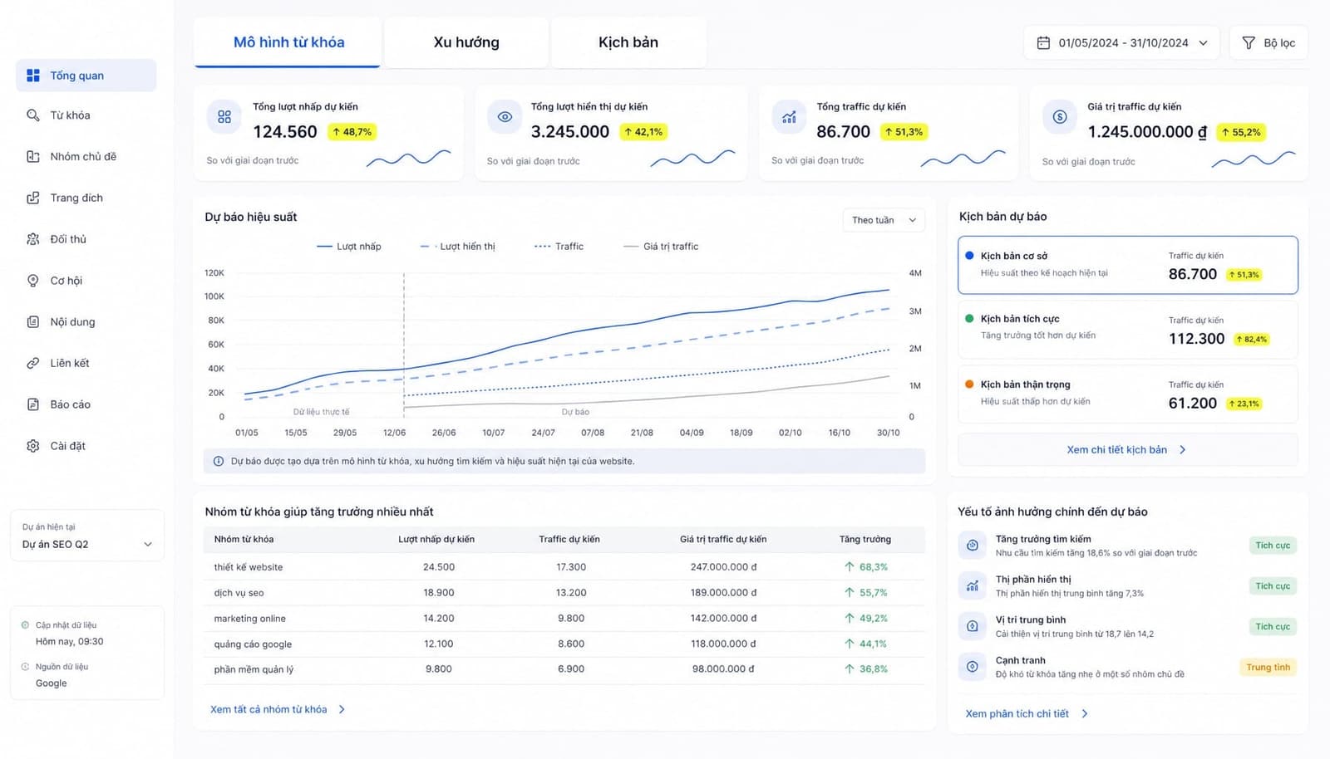Click the clock icon beside Cập nhật dữ liệu
Screen dimensions: 1330x759
click(x=26, y=625)
